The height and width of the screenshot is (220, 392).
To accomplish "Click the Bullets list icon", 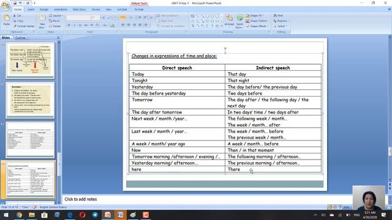I will click(x=123, y=18).
